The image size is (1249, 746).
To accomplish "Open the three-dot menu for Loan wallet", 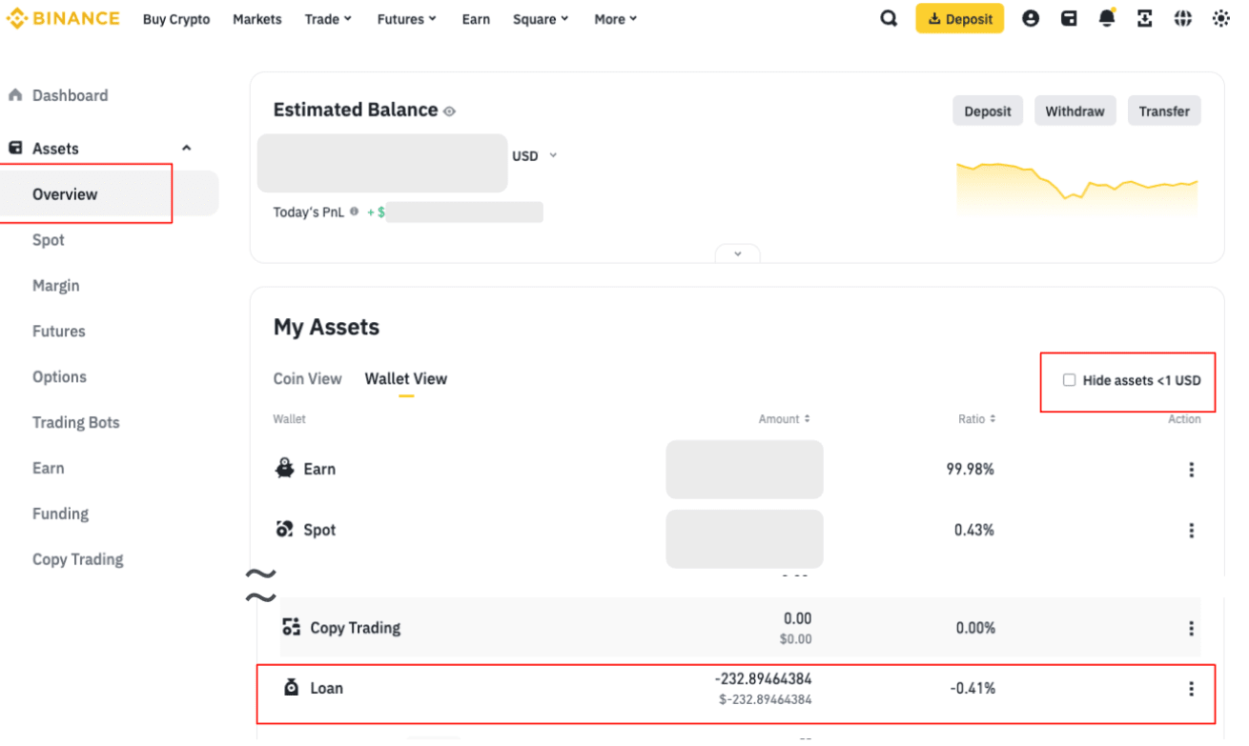I will point(1191,689).
